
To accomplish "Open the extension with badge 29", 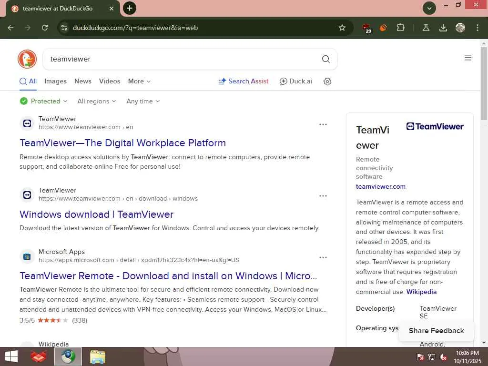I will 366,28.
